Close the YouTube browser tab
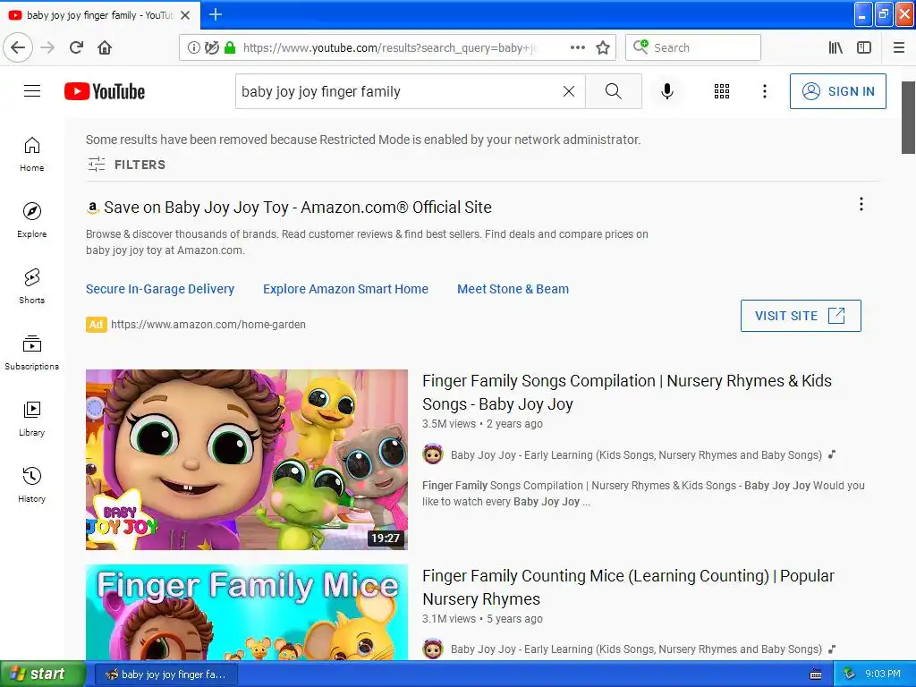The width and height of the screenshot is (916, 687). (x=185, y=15)
